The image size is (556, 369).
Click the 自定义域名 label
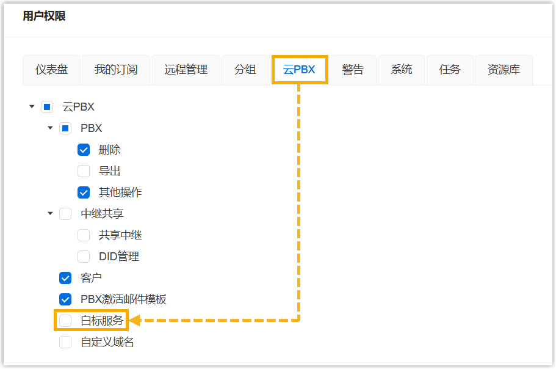pos(107,342)
